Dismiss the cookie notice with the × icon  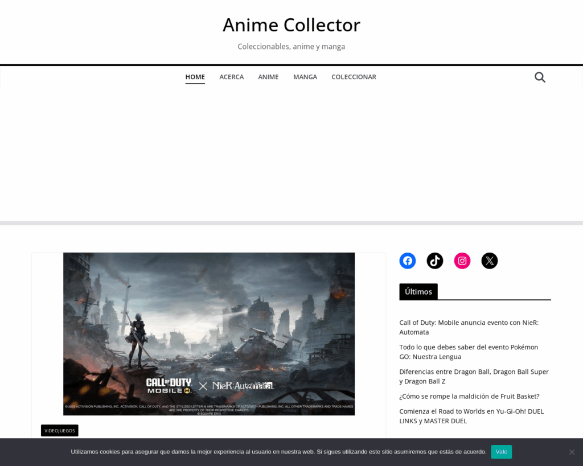click(572, 451)
